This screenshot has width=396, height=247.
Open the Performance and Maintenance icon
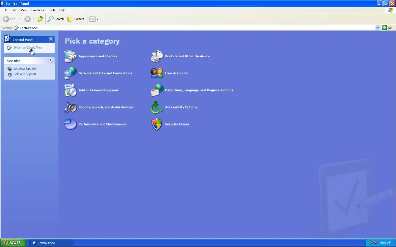pyautogui.click(x=70, y=124)
